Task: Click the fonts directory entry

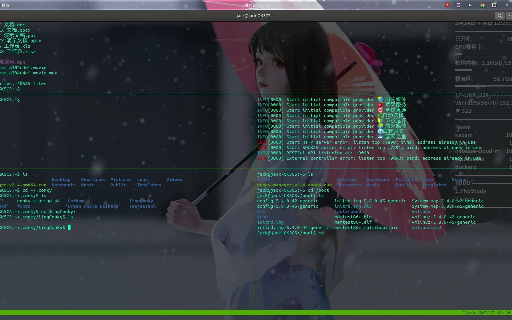Action: coord(24,206)
